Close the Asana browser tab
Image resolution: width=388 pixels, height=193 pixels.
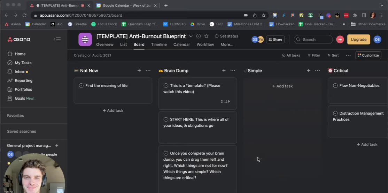[88, 6]
